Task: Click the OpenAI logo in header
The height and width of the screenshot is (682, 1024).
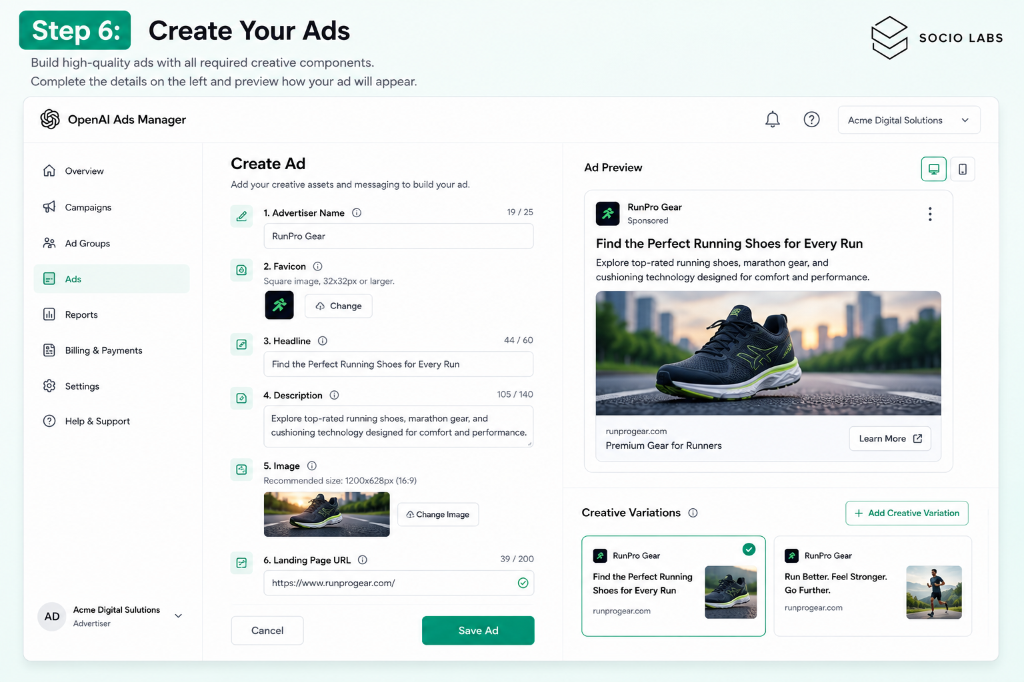Action: pyautogui.click(x=50, y=119)
